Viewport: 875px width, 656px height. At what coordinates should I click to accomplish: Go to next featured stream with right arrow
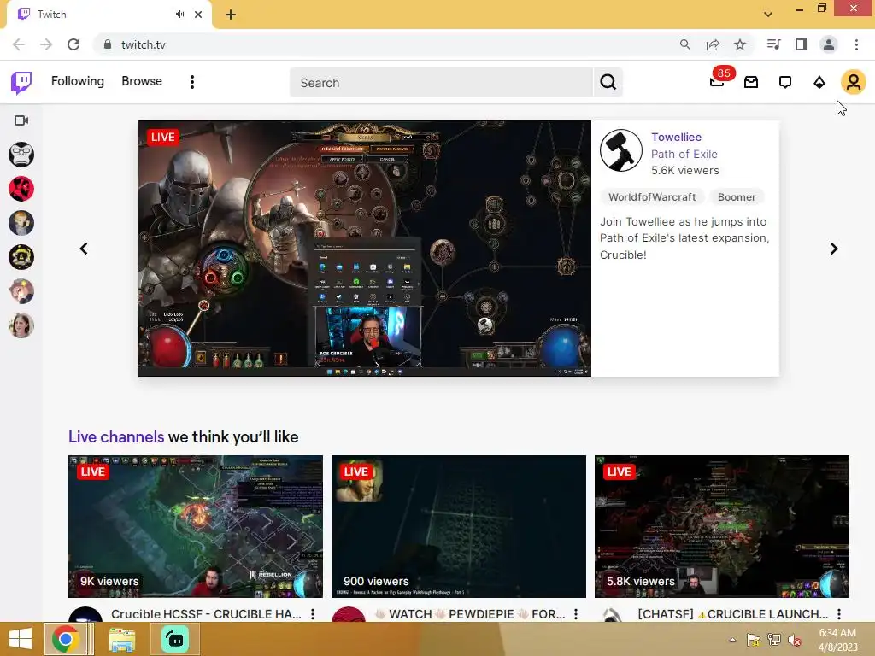(834, 249)
